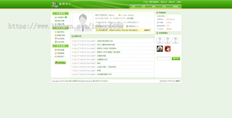Click the 联系客服 customer service button
Screen dimensions: 232x118
60,62
